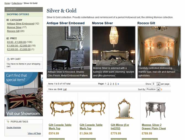Click the Popular Tags tag icon
Viewport: 185px width, 140px height.
click(x=8, y=121)
